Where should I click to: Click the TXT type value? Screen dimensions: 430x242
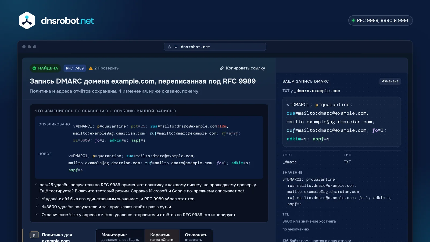347,162
